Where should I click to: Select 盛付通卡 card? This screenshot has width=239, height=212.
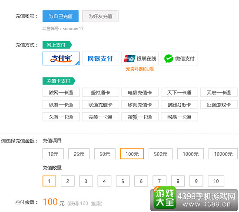coord(100,92)
